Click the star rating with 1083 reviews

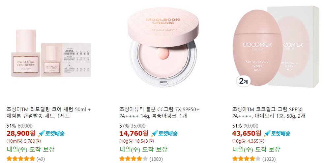point(133,159)
